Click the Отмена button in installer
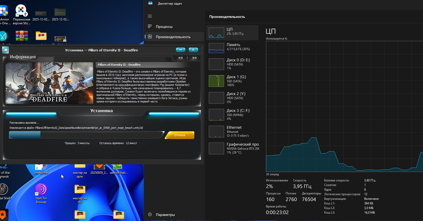This screenshot has width=423, height=221. pyautogui.click(x=179, y=135)
